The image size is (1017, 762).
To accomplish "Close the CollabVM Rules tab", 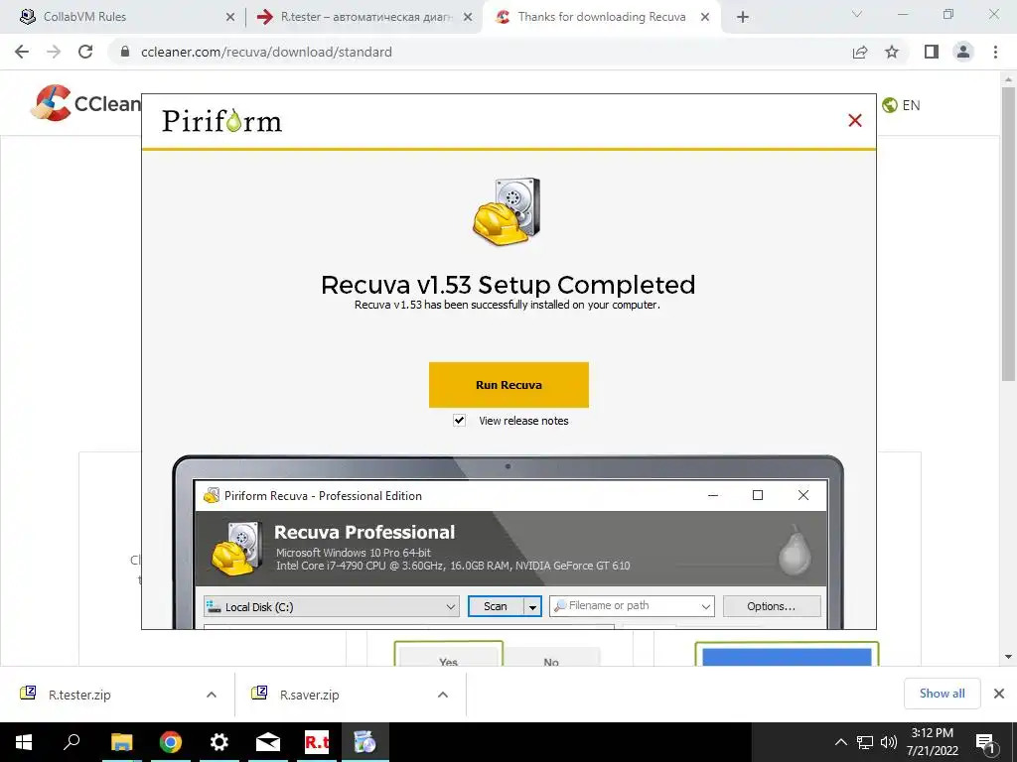I will coord(230,17).
